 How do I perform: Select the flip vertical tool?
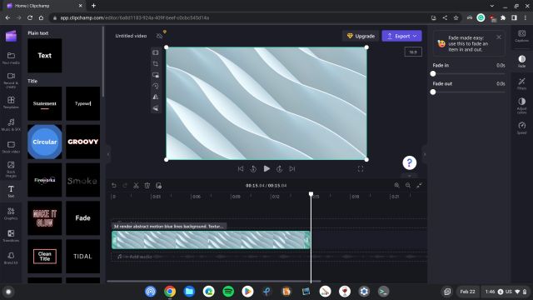click(156, 108)
